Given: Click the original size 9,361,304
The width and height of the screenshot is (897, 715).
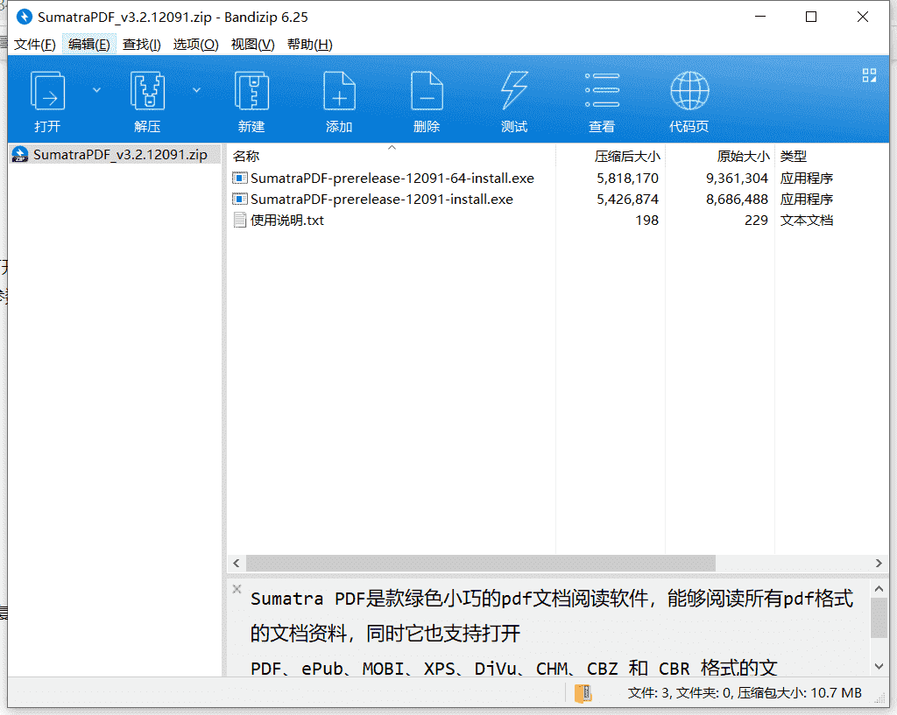Looking at the screenshot, I should pyautogui.click(x=737, y=179).
